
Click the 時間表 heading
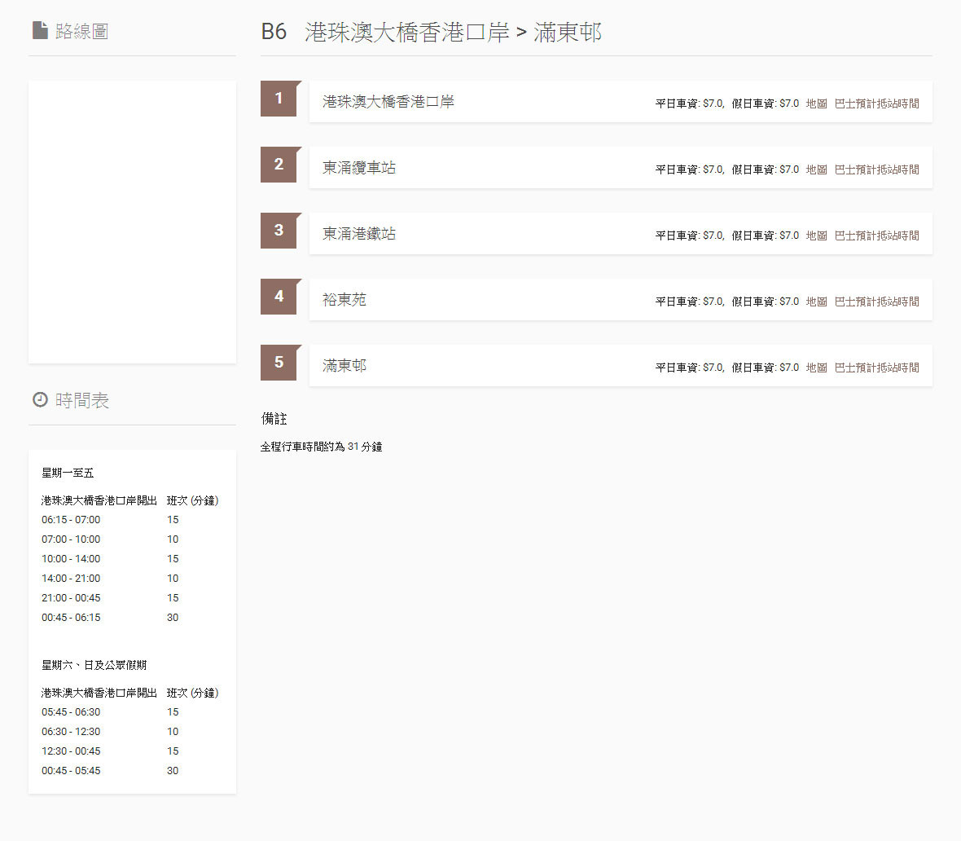[82, 401]
